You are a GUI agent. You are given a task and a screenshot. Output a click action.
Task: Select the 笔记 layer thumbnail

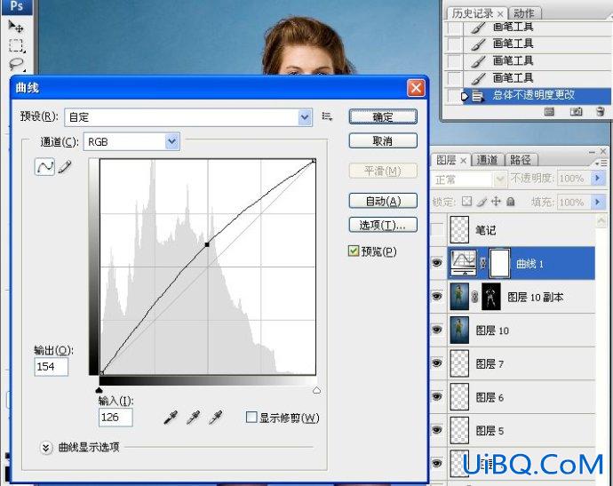(x=459, y=230)
